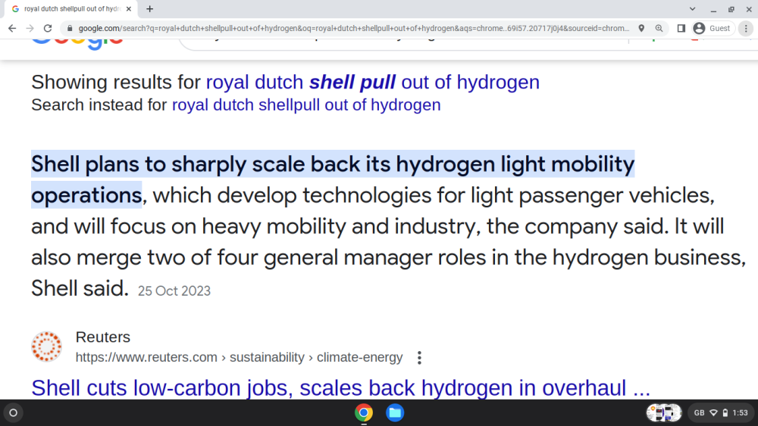Open the Reuters result three-dot options

click(419, 357)
